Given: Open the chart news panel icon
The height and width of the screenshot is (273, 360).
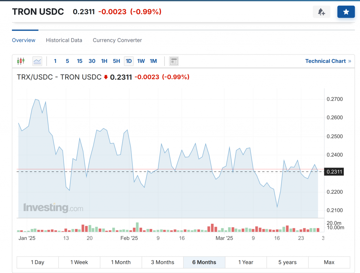Looking at the screenshot, I should click(174, 61).
